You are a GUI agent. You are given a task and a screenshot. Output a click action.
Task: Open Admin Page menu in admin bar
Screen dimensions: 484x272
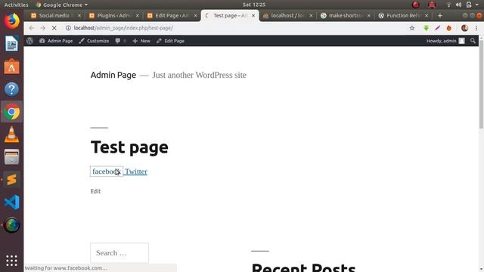click(56, 41)
